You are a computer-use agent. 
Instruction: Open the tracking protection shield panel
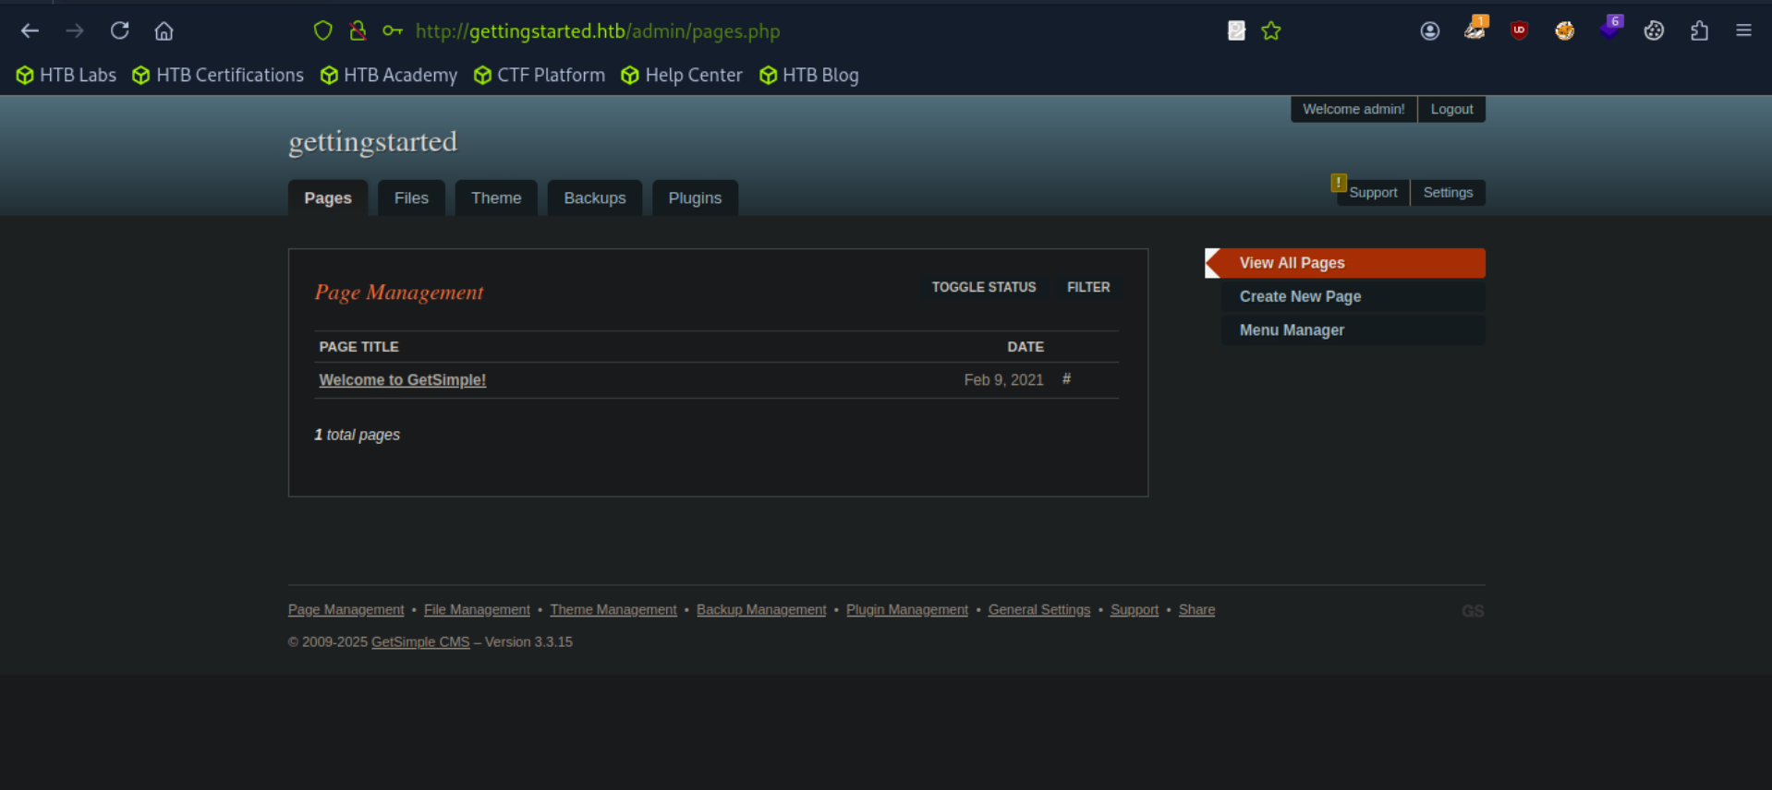(322, 30)
